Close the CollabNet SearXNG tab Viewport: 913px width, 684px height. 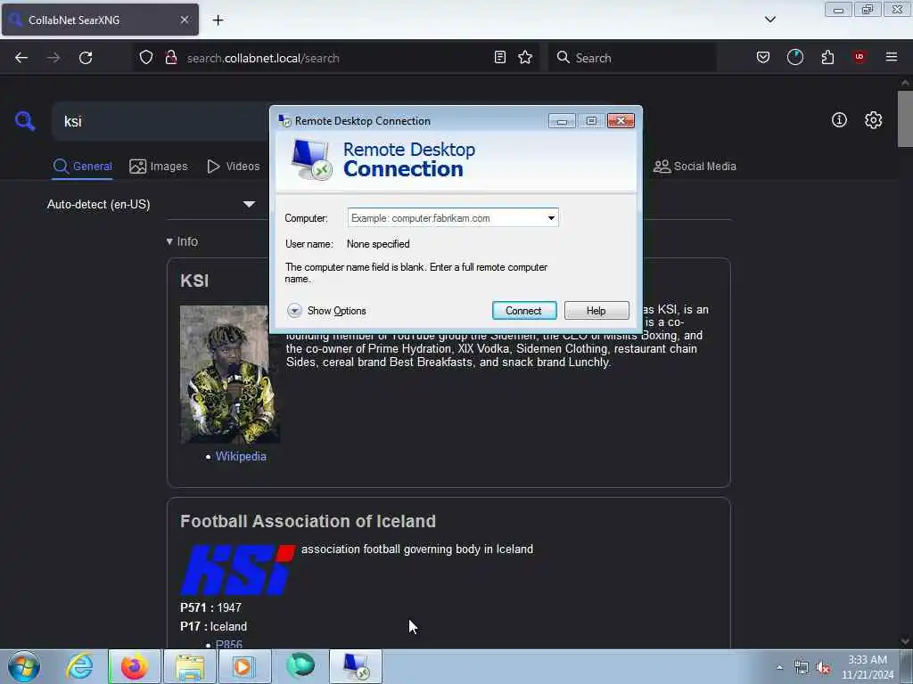(x=184, y=20)
